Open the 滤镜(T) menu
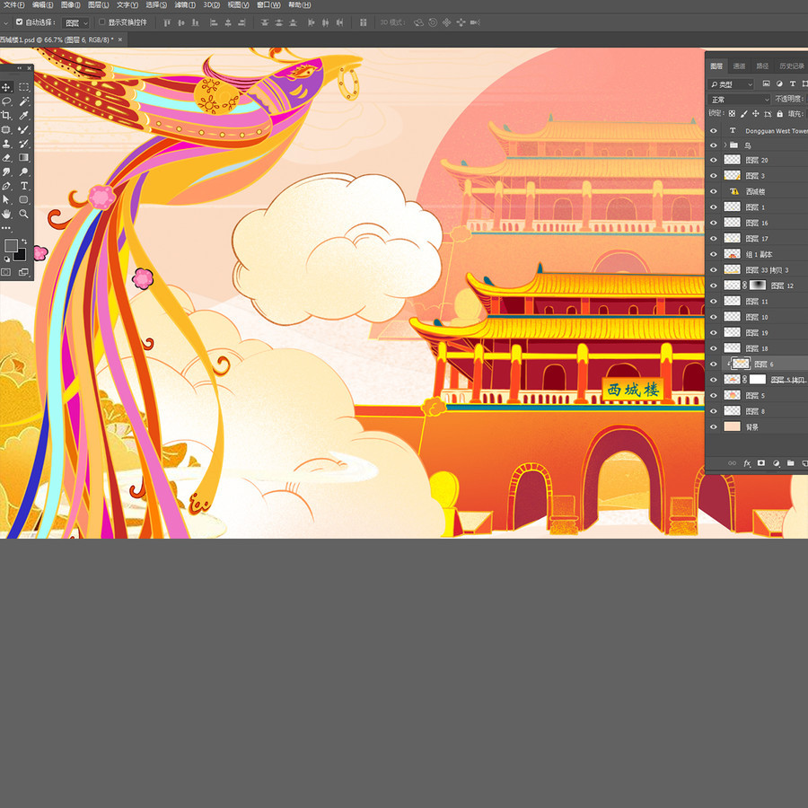808x808 pixels. 185,5
